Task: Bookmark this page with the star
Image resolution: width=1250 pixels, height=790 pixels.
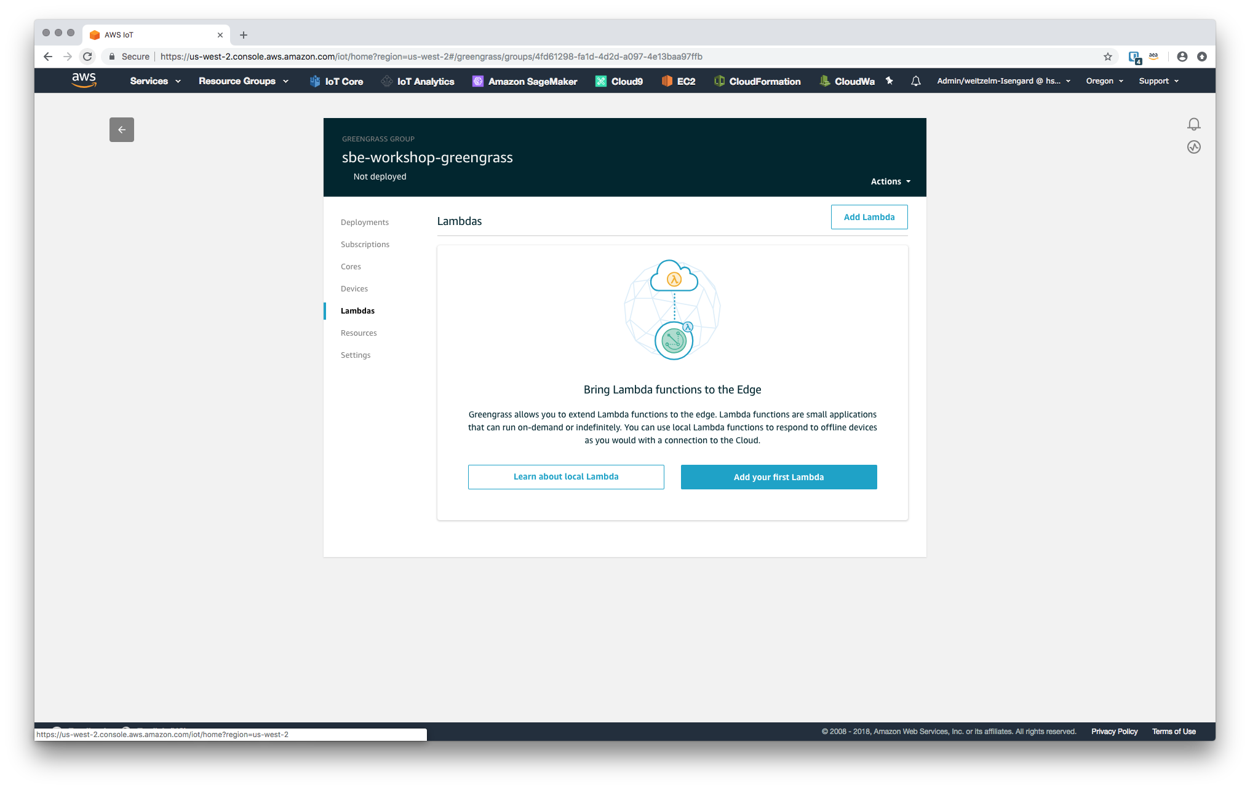Action: coord(1108,57)
